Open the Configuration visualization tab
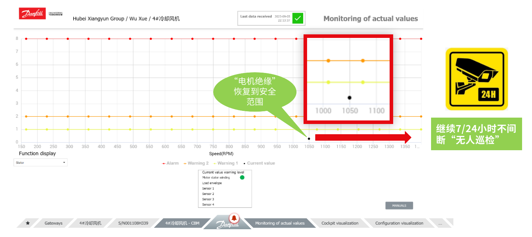The height and width of the screenshot is (237, 532). [399, 223]
